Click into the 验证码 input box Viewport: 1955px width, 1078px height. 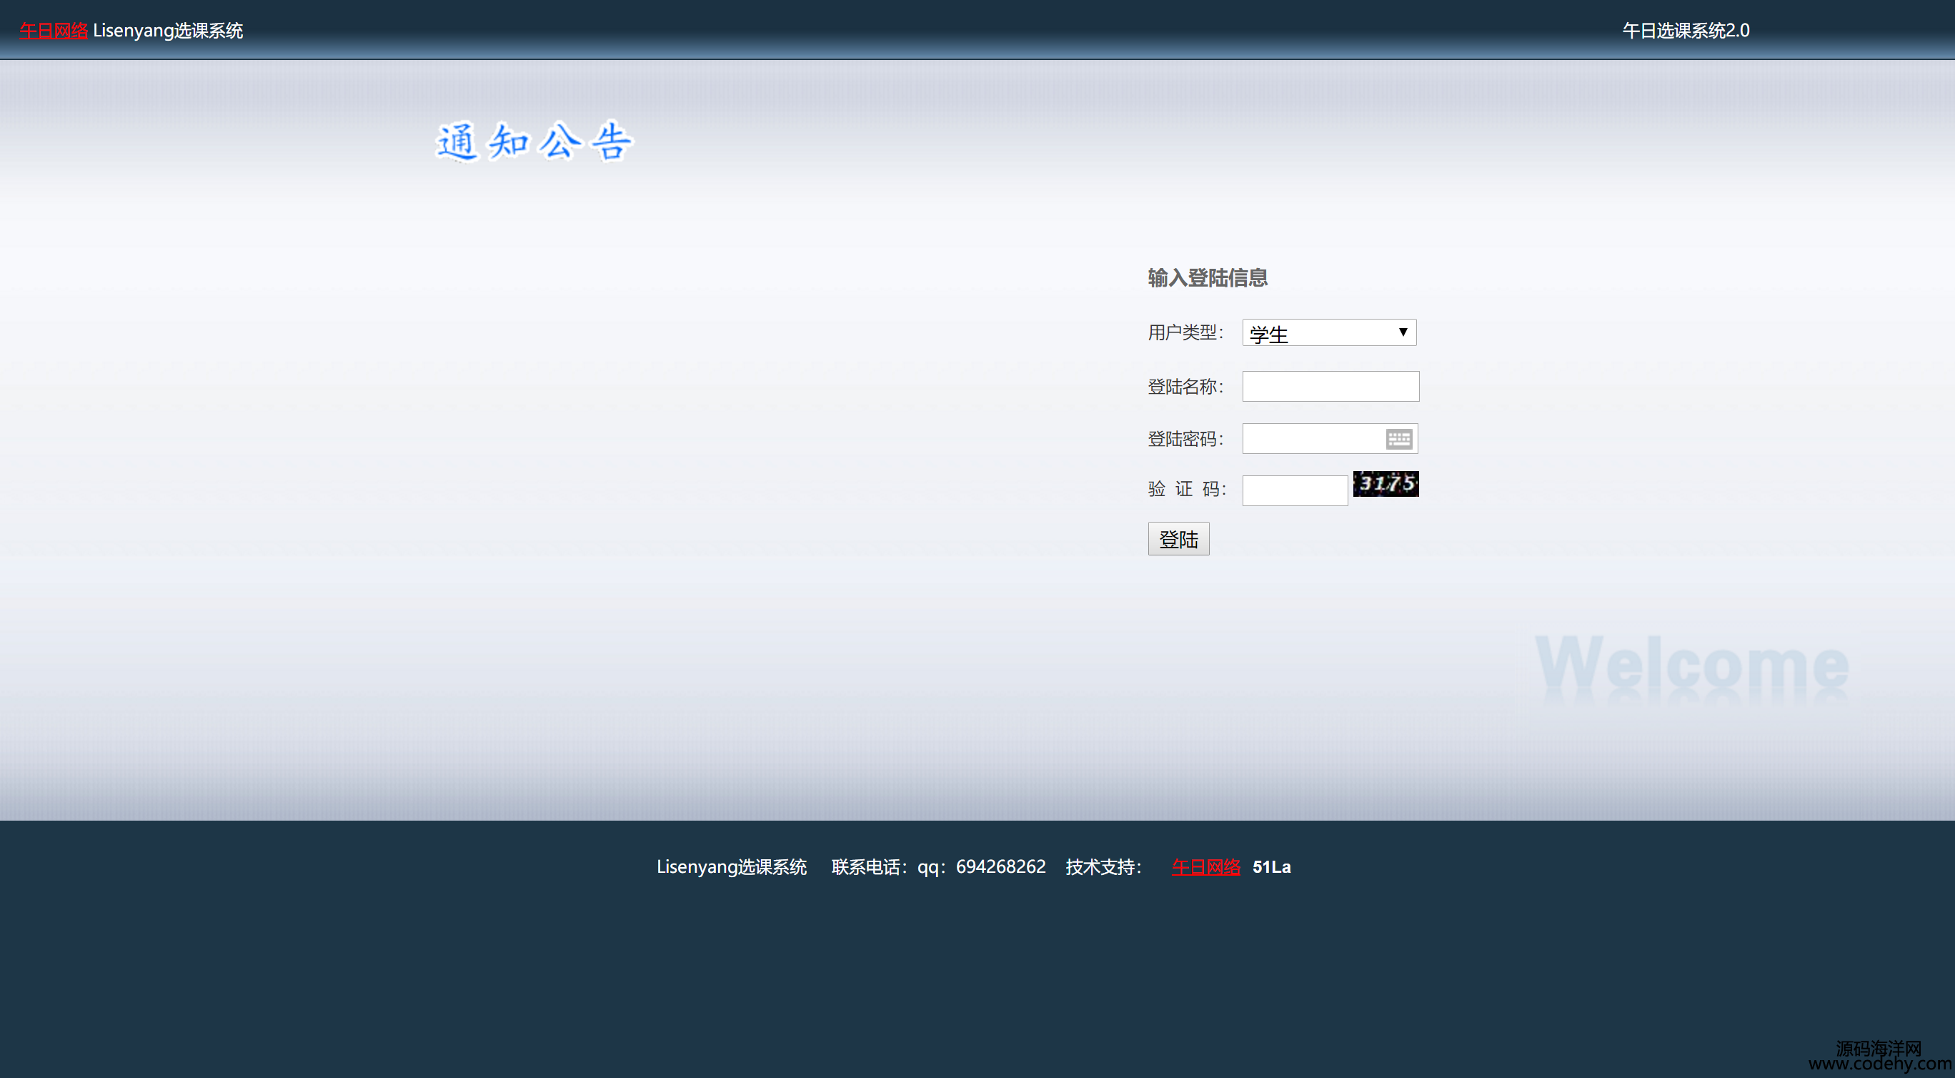pyautogui.click(x=1294, y=490)
